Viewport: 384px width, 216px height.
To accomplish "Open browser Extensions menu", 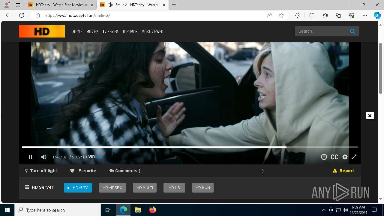I will tap(297, 15).
